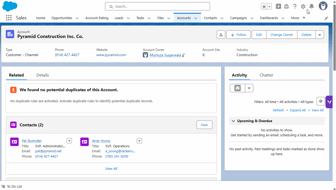Open Andy Young's row actions dropdown
Screen dimensions: 336x190
(140, 141)
